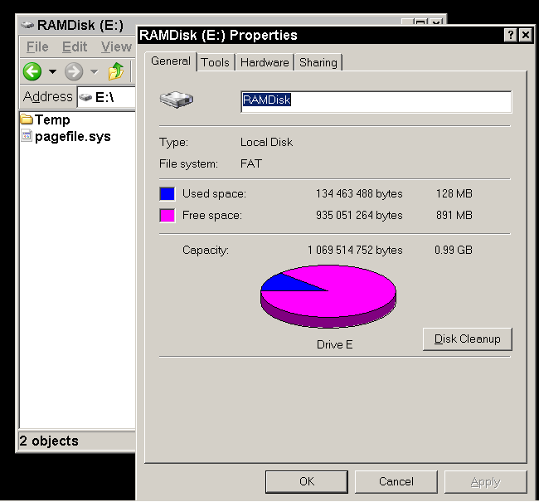Open the Edit menu in RAMDisk window
The width and height of the screenshot is (539, 502).
click(75, 46)
